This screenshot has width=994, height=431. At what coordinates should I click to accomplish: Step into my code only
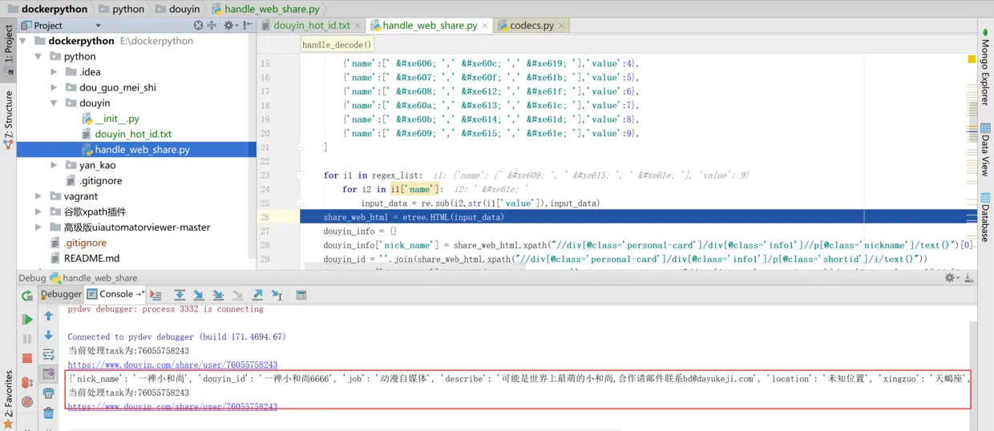(x=218, y=295)
